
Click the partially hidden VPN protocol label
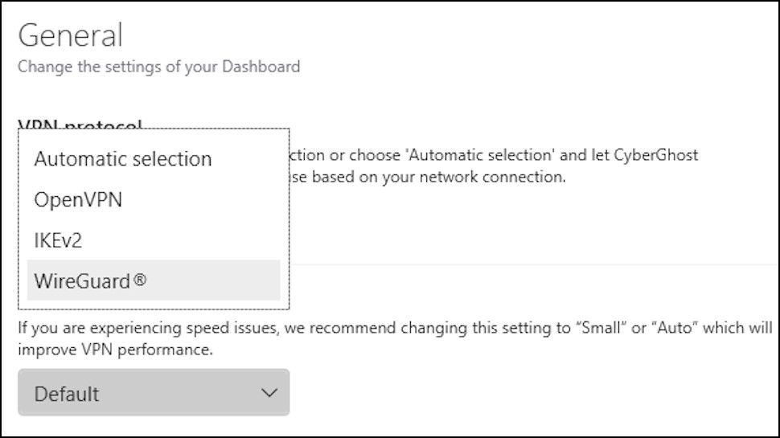click(x=80, y=125)
